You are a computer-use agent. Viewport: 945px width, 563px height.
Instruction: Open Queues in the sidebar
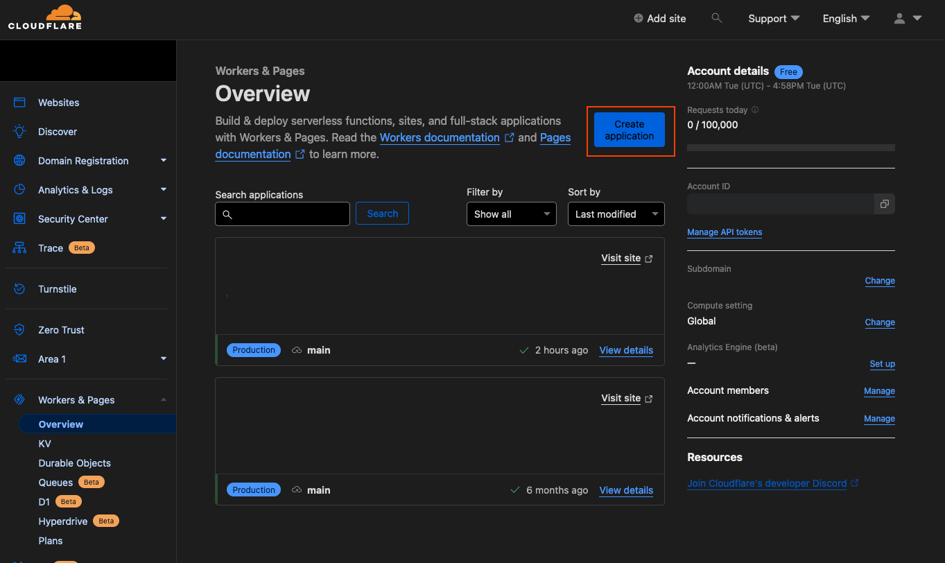pos(55,483)
